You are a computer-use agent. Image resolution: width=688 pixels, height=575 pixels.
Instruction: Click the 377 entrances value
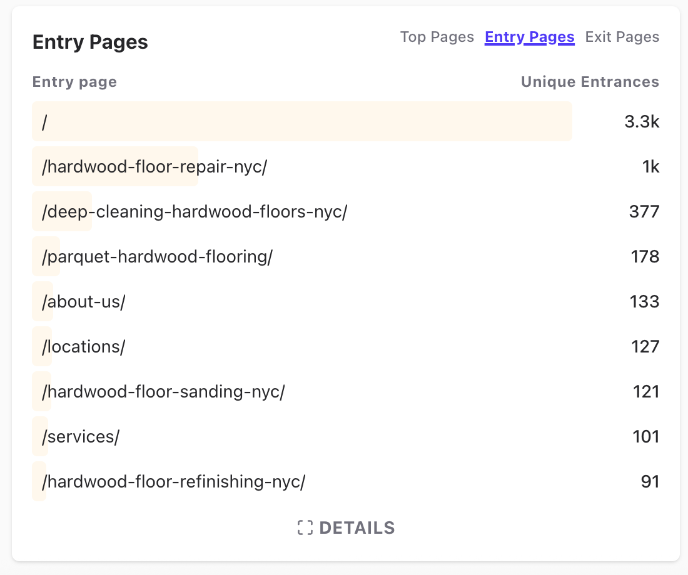tap(644, 212)
